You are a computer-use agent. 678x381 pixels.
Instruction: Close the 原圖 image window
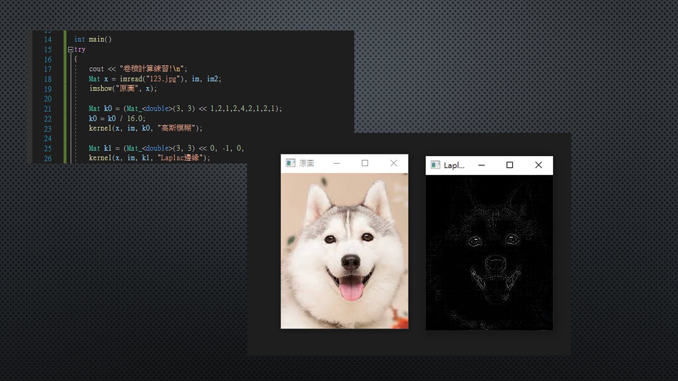point(394,163)
